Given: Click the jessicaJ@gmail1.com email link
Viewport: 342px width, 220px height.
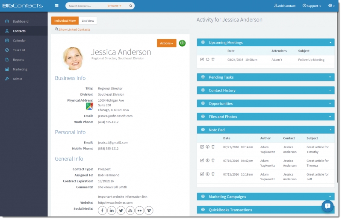Looking at the screenshot, I should point(113,143).
